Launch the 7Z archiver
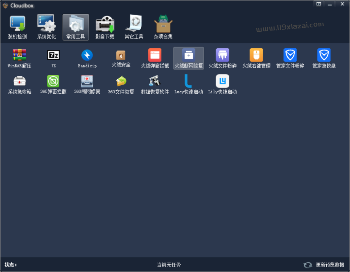 point(53,58)
